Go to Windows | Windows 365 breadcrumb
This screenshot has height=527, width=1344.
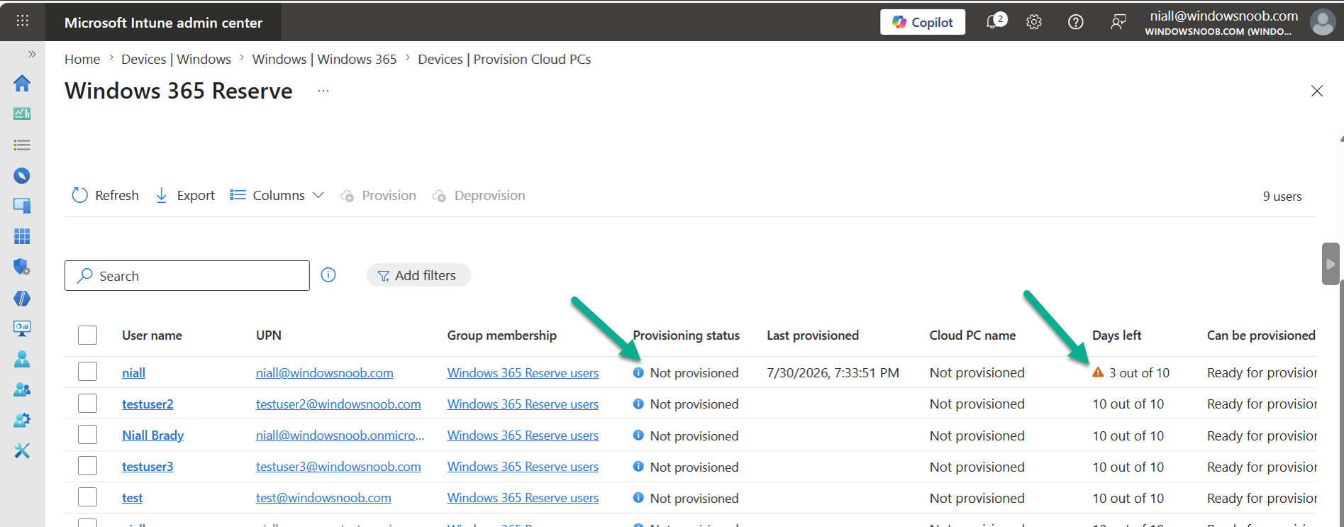324,60
